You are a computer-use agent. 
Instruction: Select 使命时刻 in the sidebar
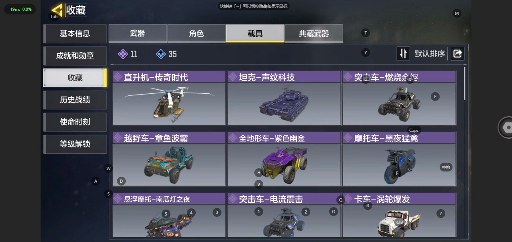point(75,122)
